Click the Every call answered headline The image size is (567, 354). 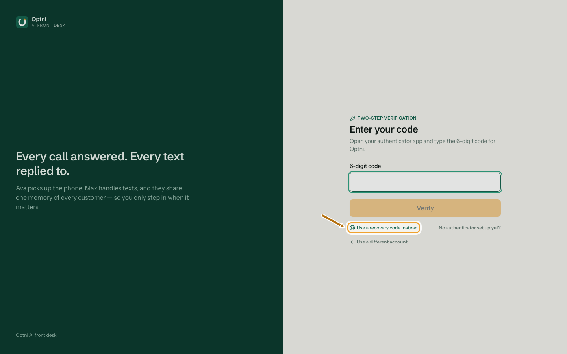[100, 164]
